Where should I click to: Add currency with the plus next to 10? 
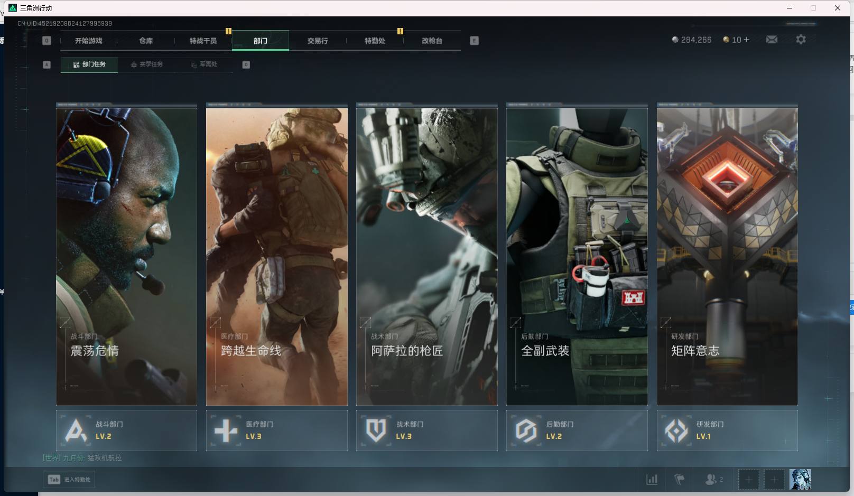pos(746,40)
